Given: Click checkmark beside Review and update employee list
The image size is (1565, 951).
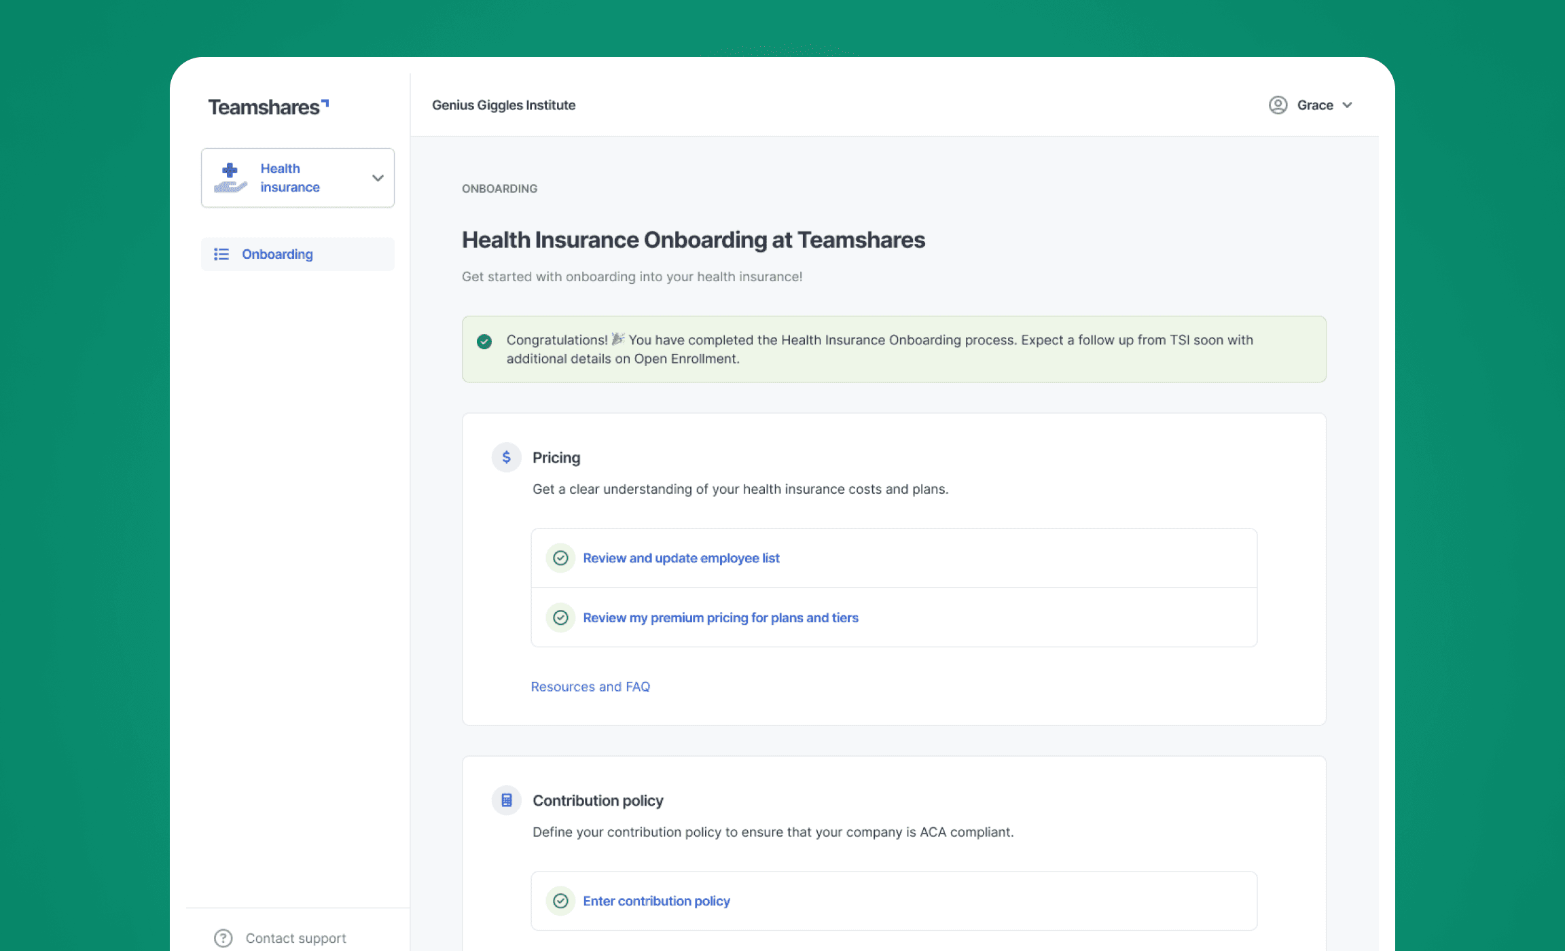Looking at the screenshot, I should (560, 558).
